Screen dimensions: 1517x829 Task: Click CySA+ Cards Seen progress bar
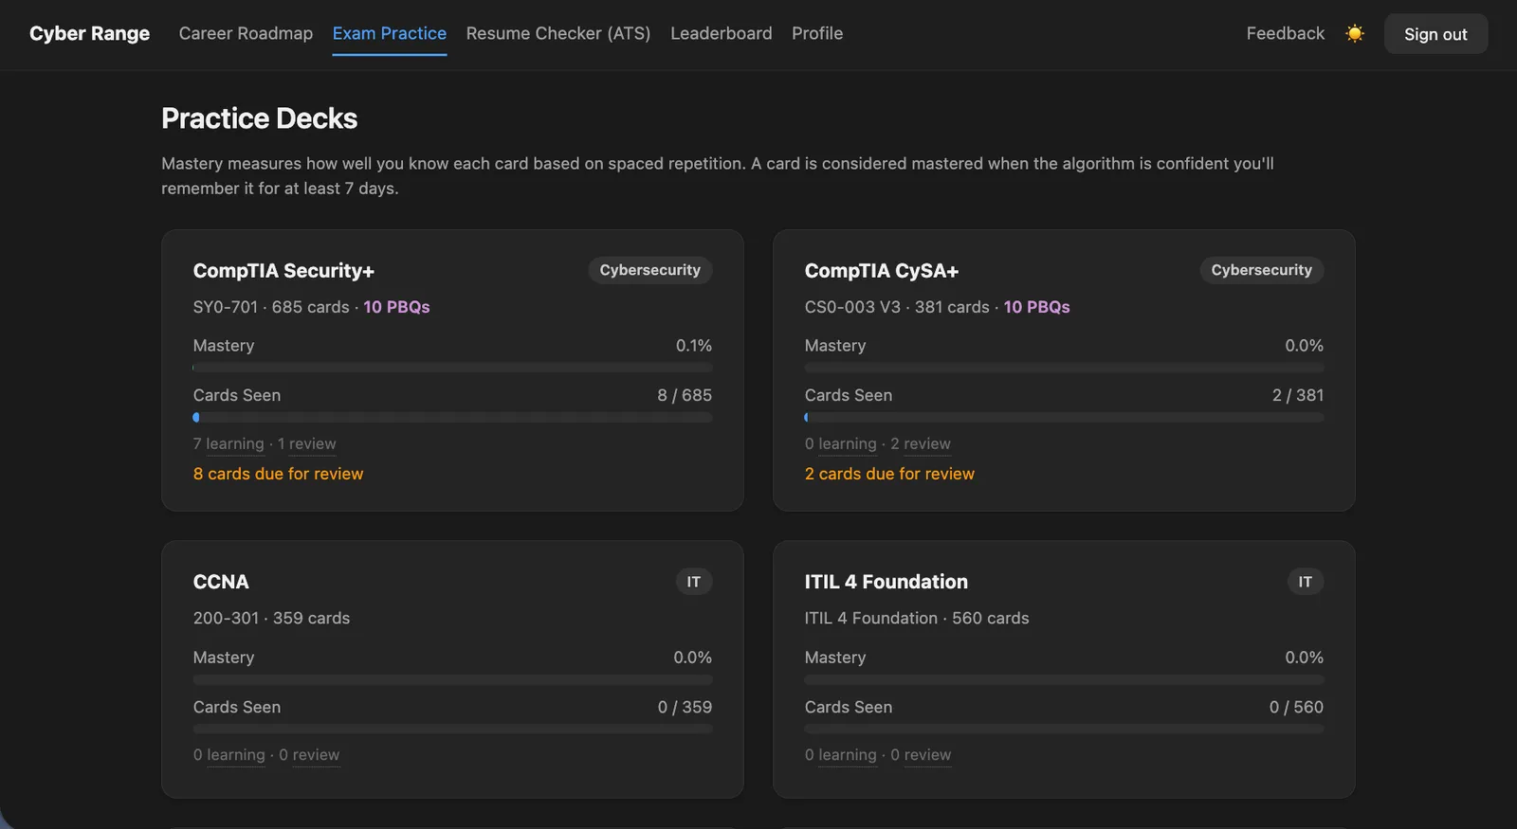tap(1064, 417)
